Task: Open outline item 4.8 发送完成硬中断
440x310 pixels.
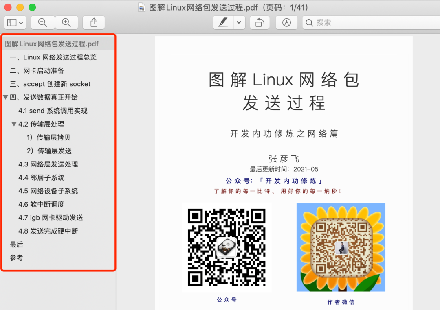Action: click(48, 231)
